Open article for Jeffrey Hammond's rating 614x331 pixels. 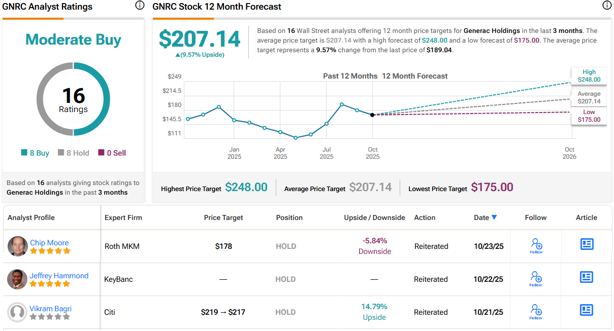[x=587, y=277]
